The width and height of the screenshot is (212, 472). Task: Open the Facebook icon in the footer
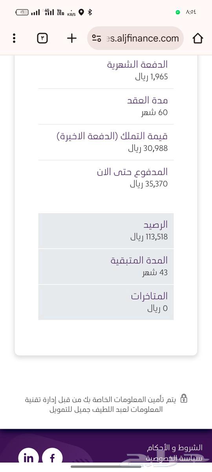click(53, 458)
